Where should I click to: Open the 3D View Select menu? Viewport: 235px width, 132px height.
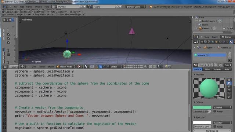click(x=43, y=67)
